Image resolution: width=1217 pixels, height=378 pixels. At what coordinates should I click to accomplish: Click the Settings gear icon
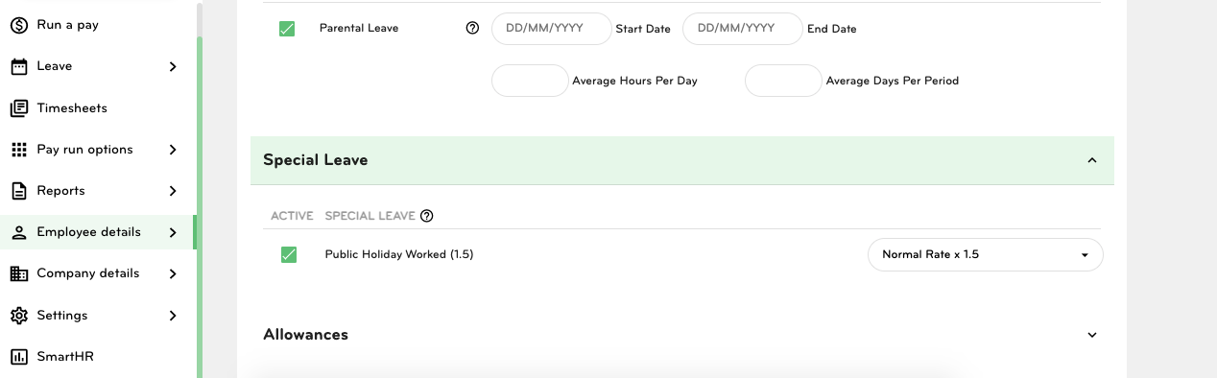click(18, 316)
